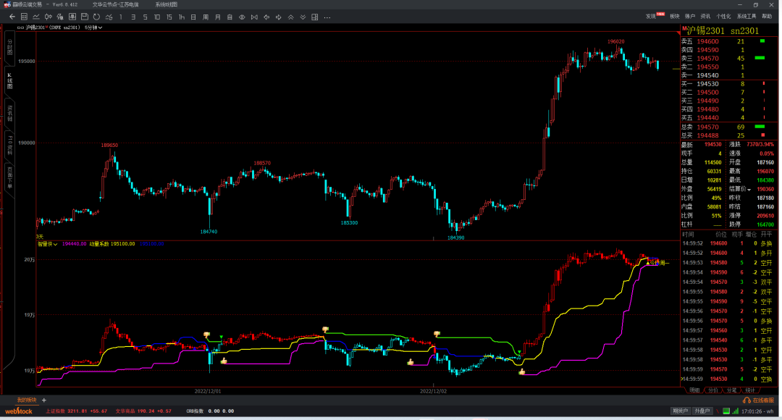Click the split-window layout icon
Image resolution: width=782 pixels, height=420 pixels.
315,17
